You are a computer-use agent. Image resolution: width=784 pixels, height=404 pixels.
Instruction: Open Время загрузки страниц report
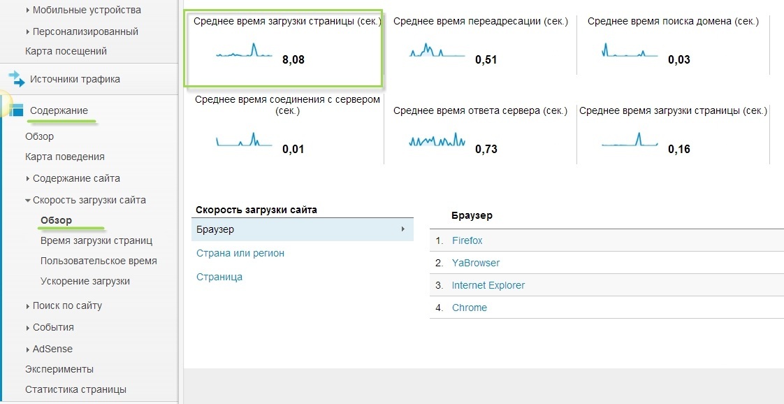coord(96,240)
